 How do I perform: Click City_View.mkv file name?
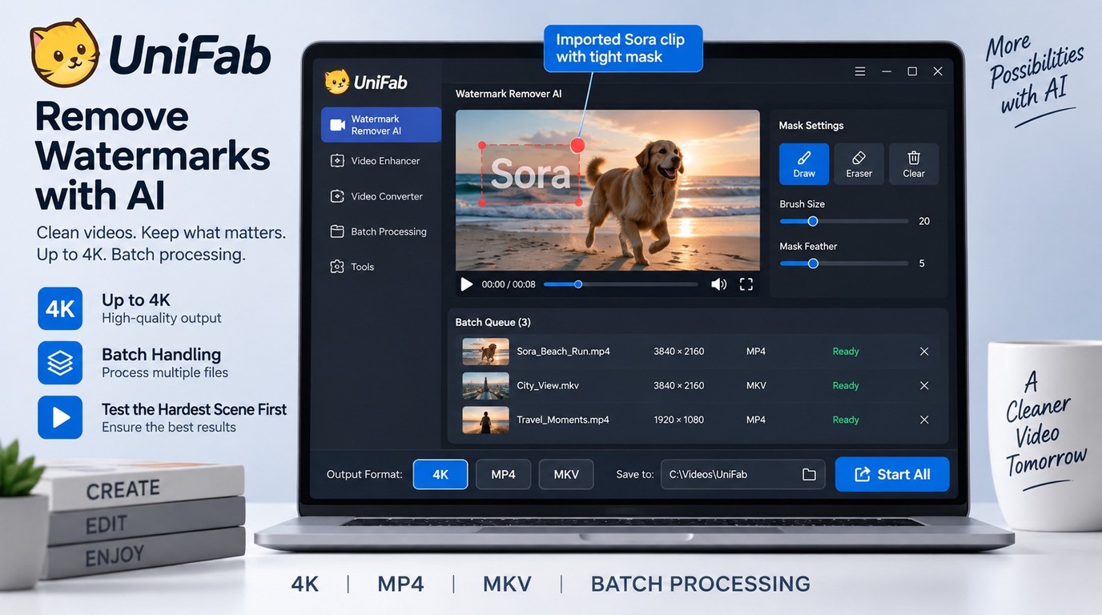pyautogui.click(x=548, y=386)
